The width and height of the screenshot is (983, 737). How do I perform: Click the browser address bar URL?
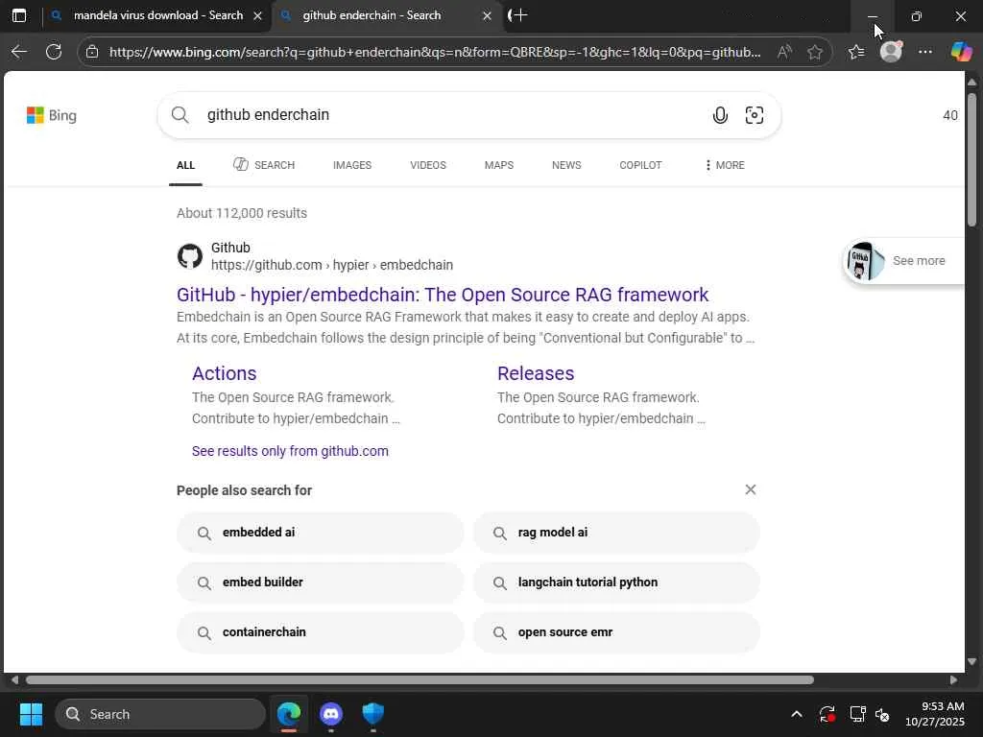[435, 52]
